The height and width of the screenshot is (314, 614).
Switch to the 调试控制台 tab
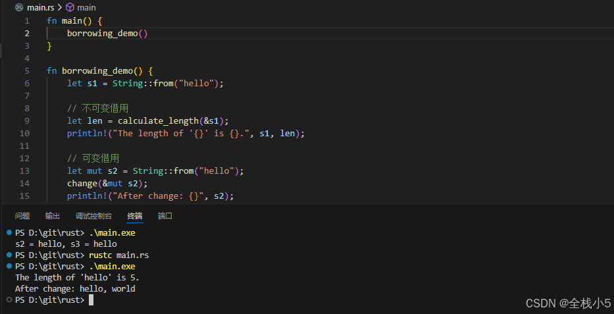click(x=93, y=216)
